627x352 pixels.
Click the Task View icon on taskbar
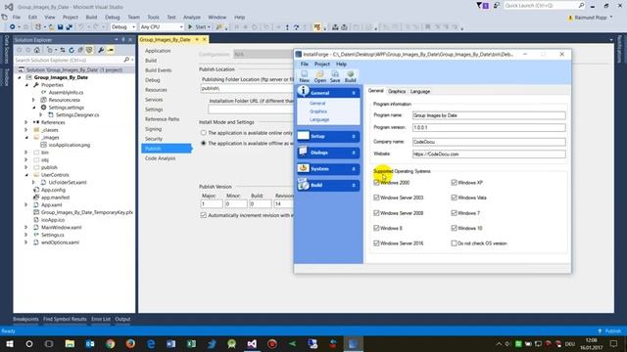pyautogui.click(x=49, y=343)
